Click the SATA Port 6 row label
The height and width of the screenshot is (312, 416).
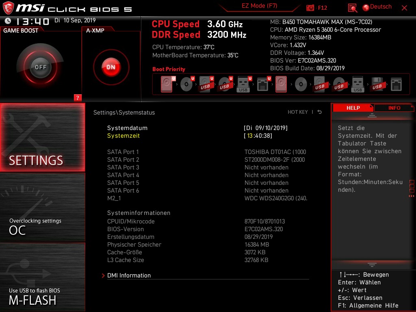(123, 191)
